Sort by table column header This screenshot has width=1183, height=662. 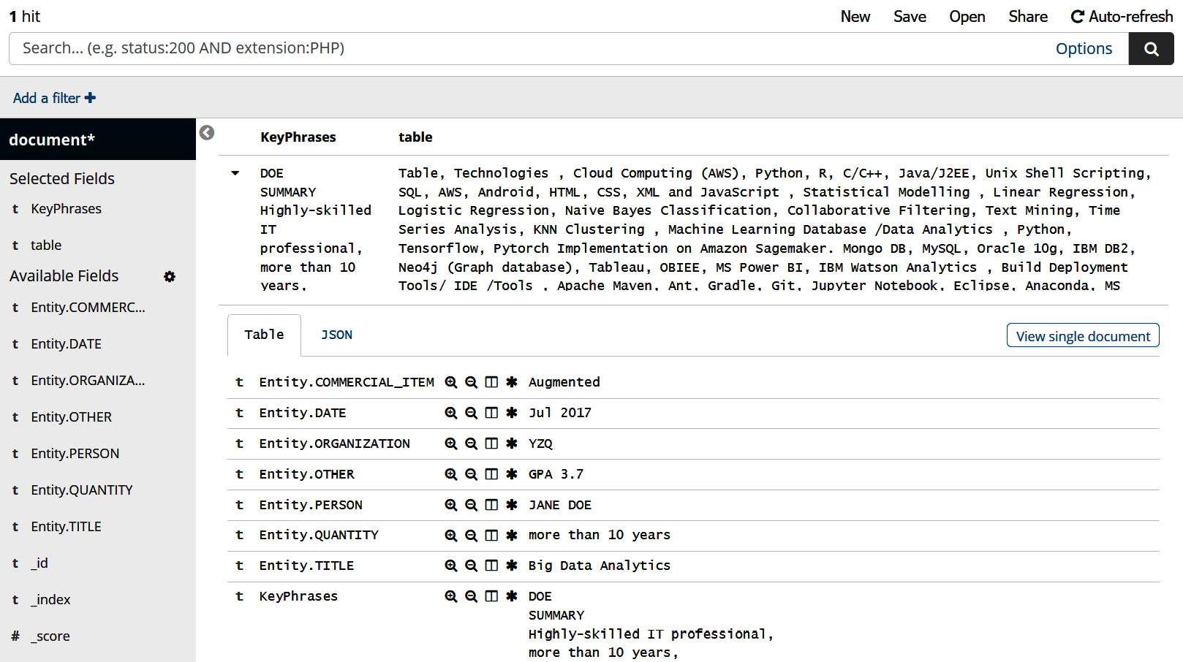pos(415,137)
